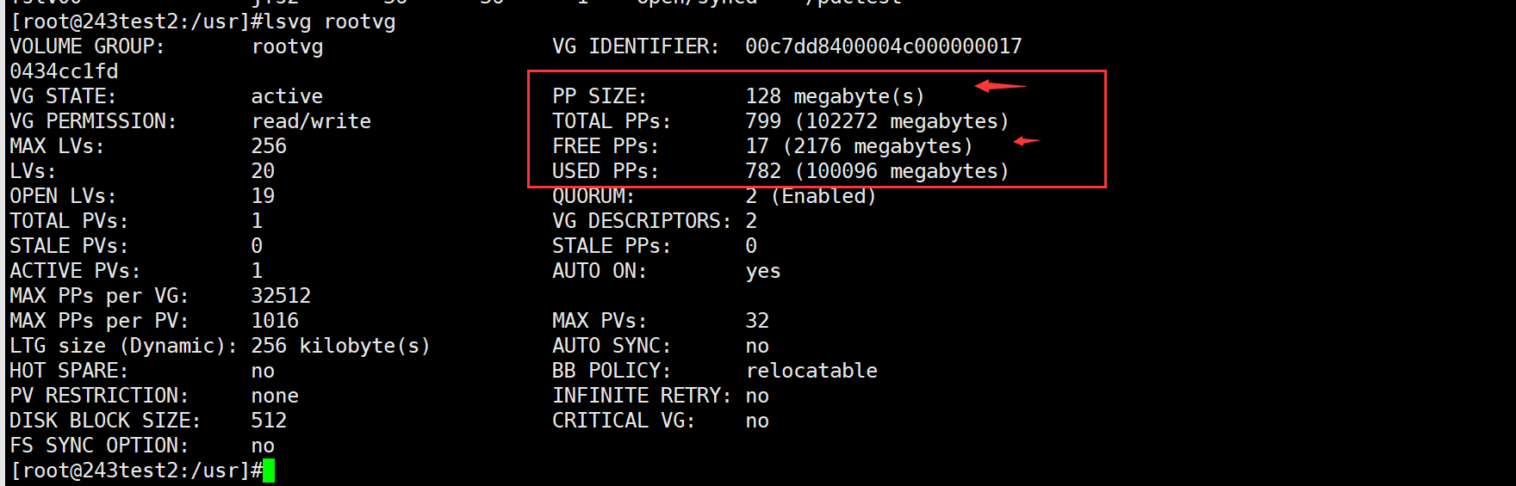
Task: Click the VG STATE value 'active'
Action: 287,96
